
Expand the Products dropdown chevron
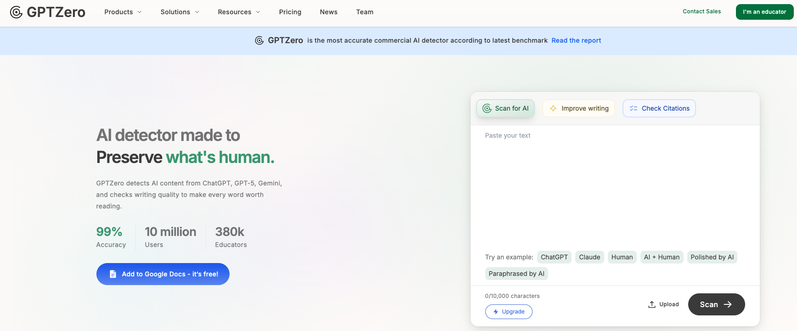[x=140, y=12]
